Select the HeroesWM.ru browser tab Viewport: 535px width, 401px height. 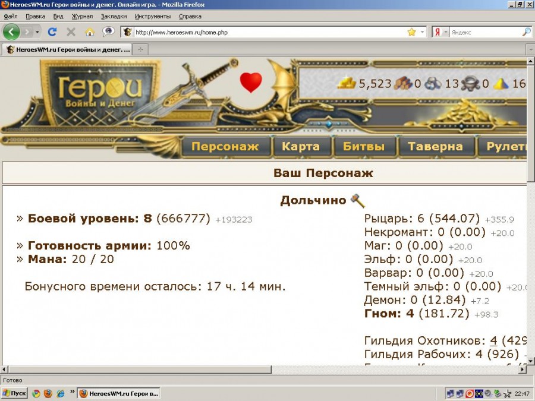coord(67,49)
